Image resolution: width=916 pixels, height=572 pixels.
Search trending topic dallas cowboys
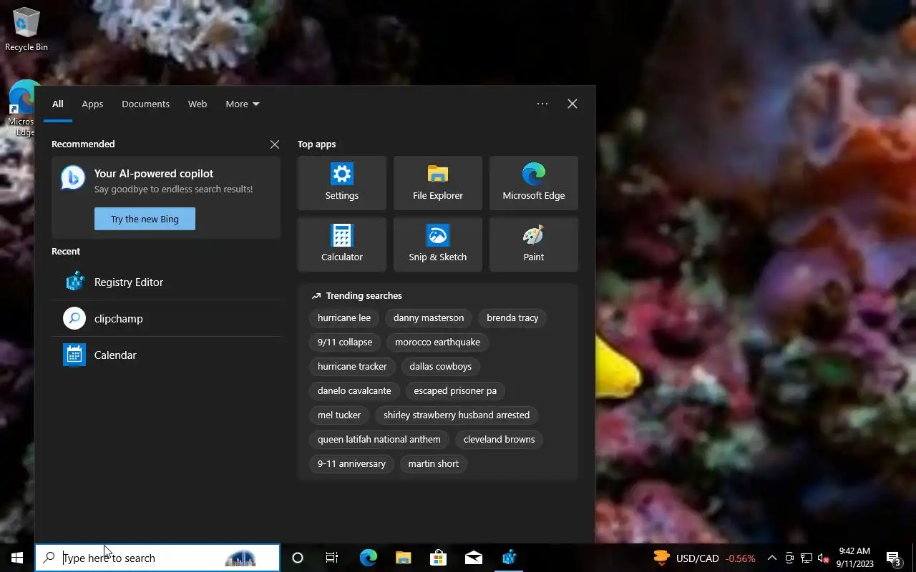coord(441,366)
